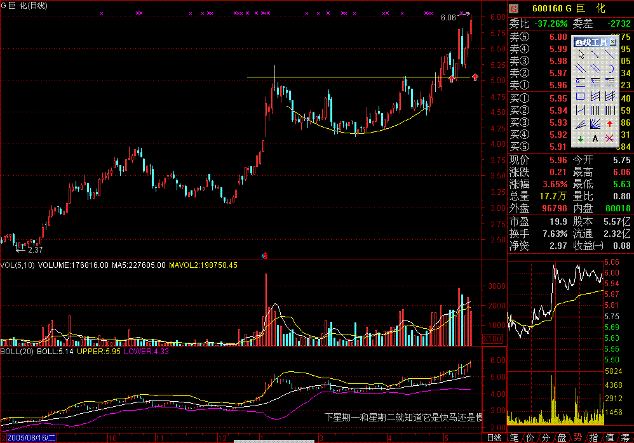
Task: Open the 笔 tab
Action: point(515,438)
